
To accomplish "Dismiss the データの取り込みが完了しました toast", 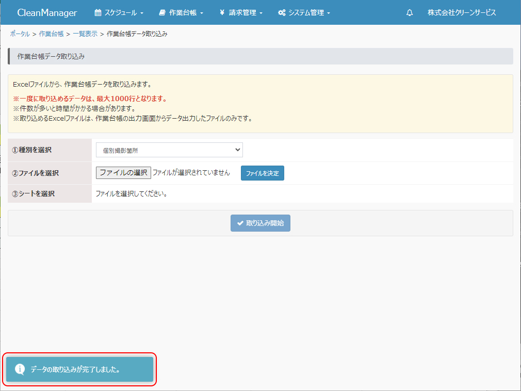I will (x=80, y=369).
